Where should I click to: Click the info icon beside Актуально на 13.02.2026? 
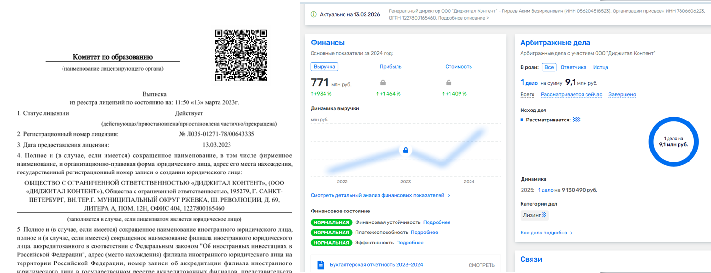tap(314, 14)
